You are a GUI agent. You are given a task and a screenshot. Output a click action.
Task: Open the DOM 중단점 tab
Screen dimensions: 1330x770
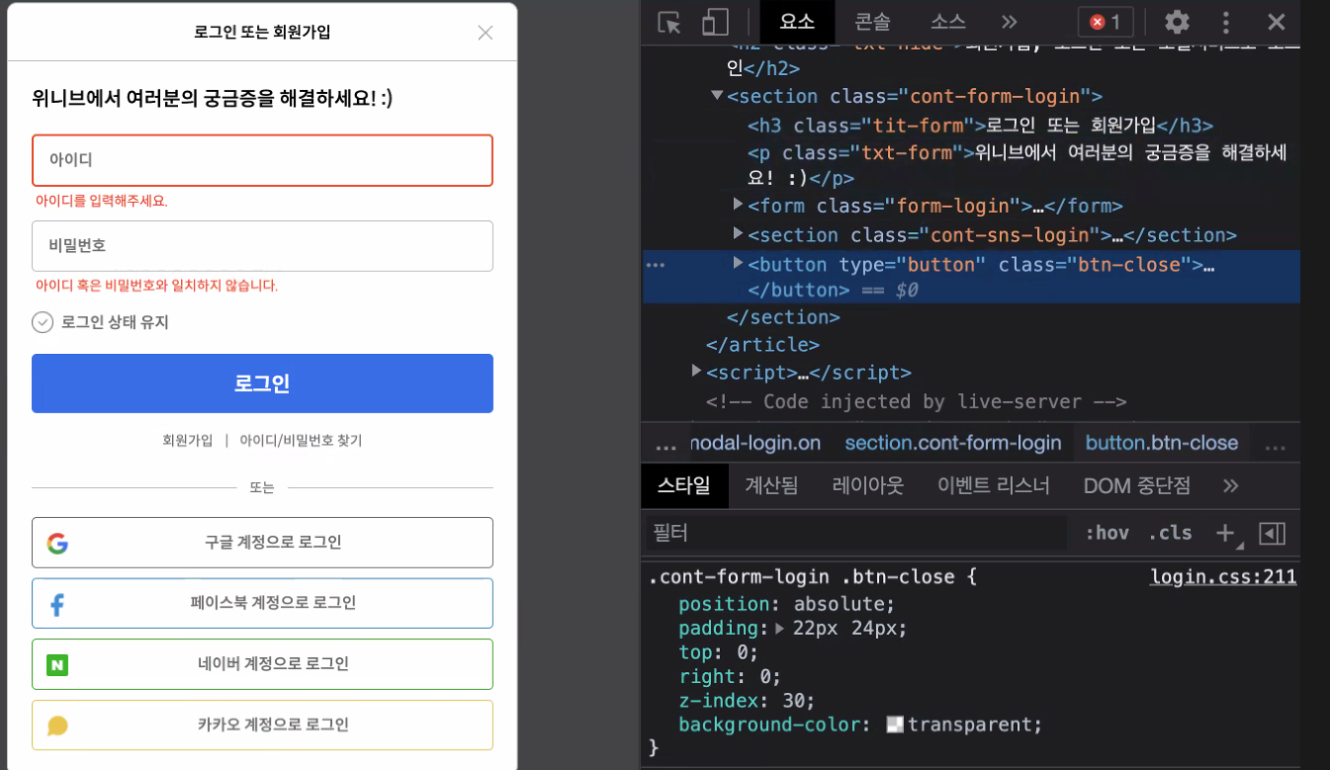1137,485
